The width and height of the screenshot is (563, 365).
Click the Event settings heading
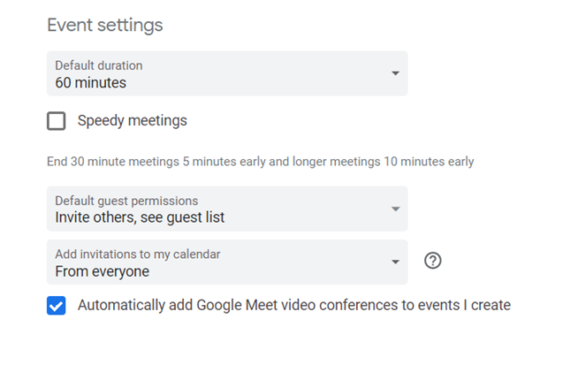(x=105, y=25)
